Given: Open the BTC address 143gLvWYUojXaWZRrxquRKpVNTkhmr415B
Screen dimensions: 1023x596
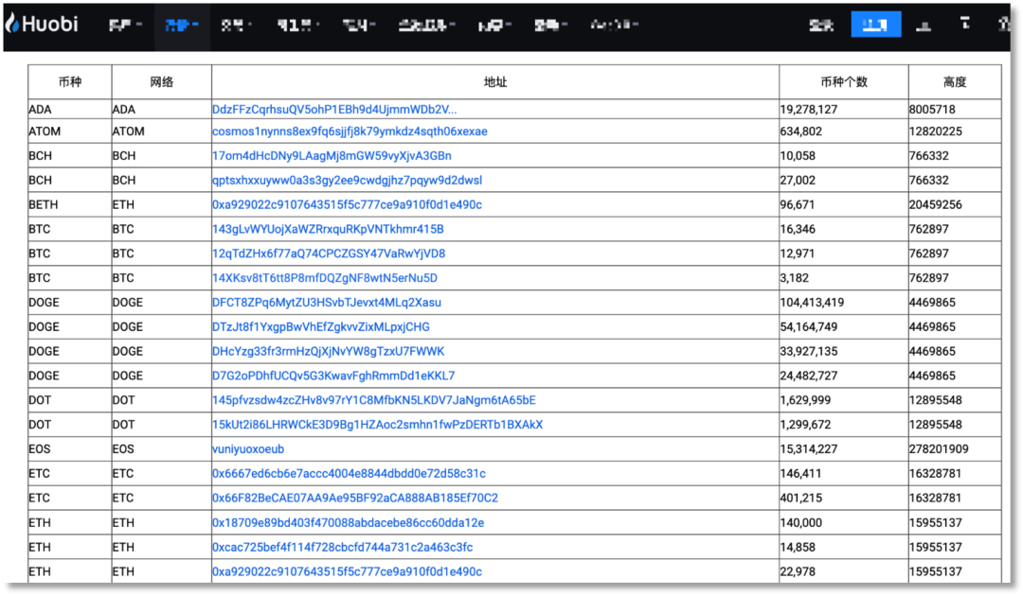Looking at the screenshot, I should point(328,229).
